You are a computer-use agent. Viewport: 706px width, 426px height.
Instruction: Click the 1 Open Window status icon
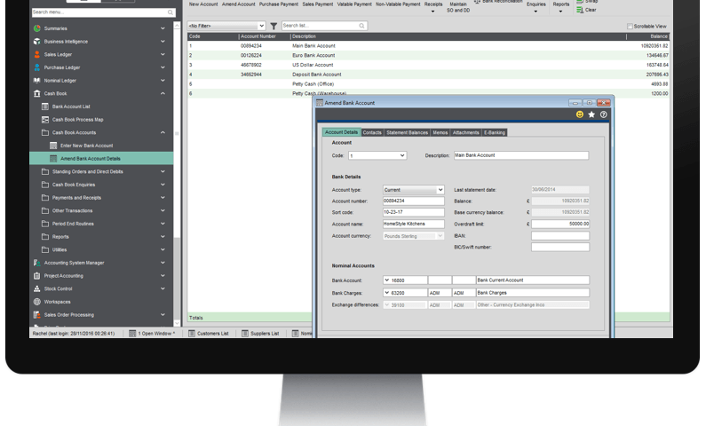pos(132,334)
